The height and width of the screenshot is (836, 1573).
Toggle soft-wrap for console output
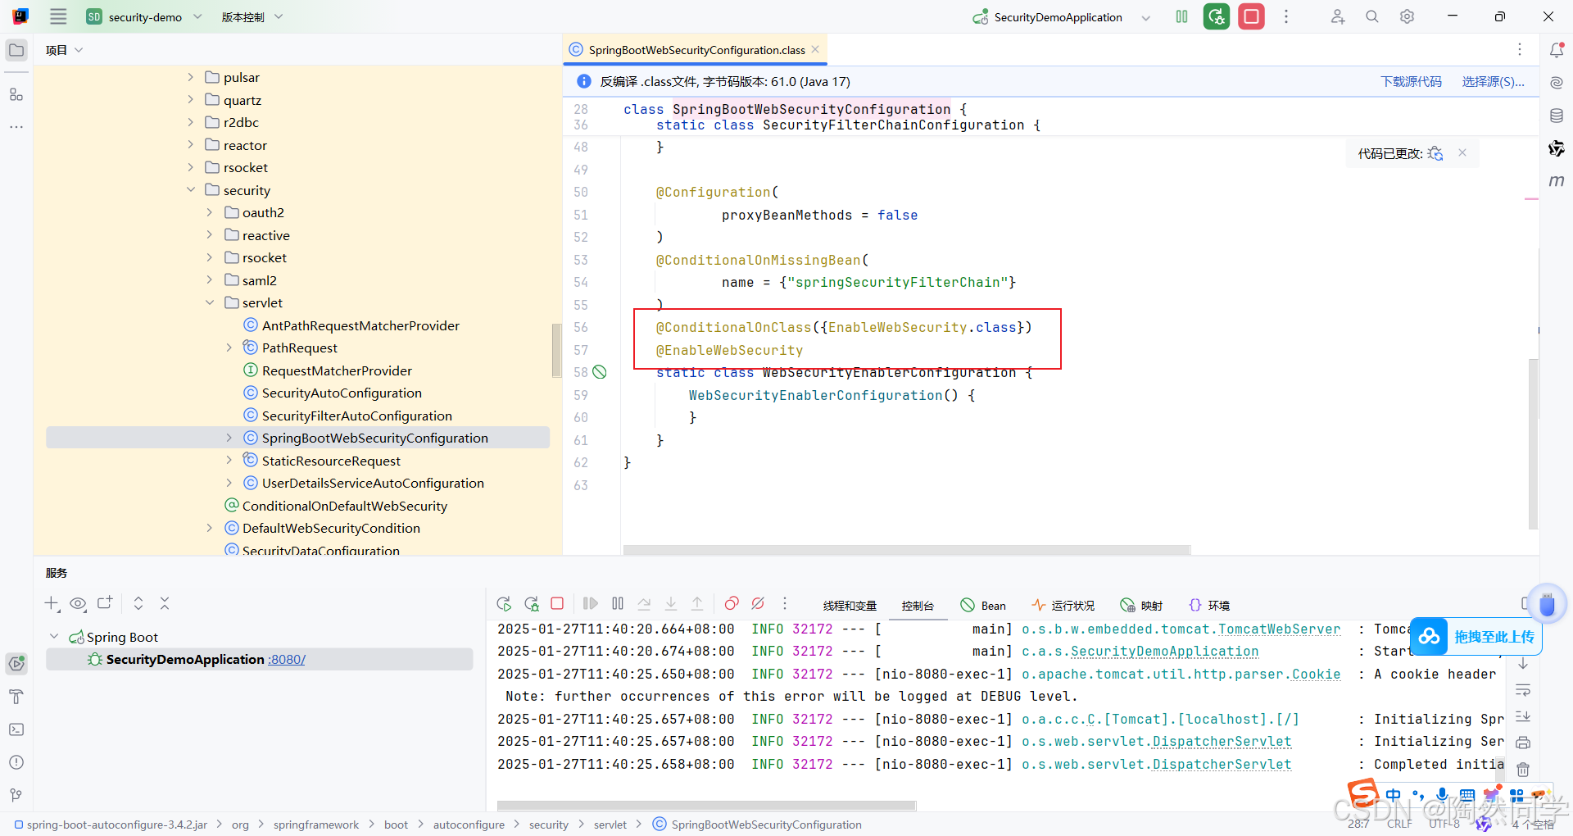click(1523, 689)
